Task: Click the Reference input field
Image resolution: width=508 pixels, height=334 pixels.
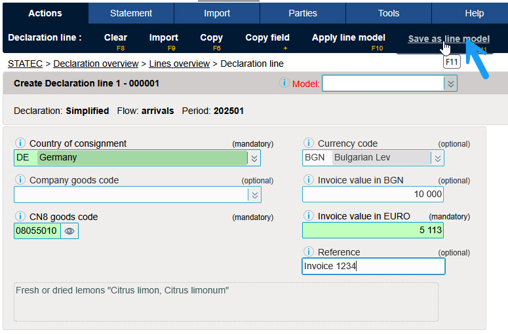Action: click(374, 266)
